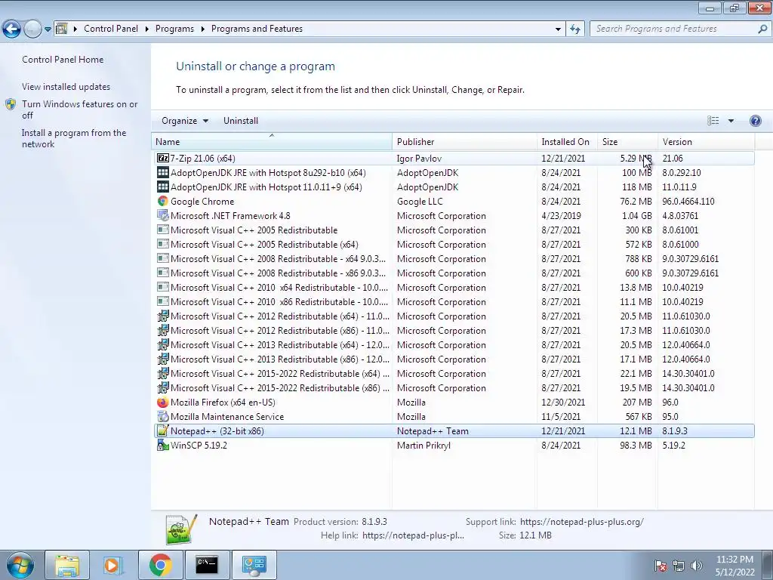
Task: Expand the root breadcrumb arrow before Control Panel
Action: (75, 29)
